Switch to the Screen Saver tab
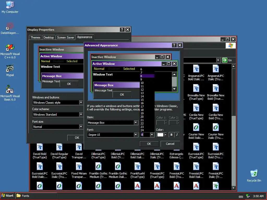The image size is (267, 200). (x=65, y=37)
